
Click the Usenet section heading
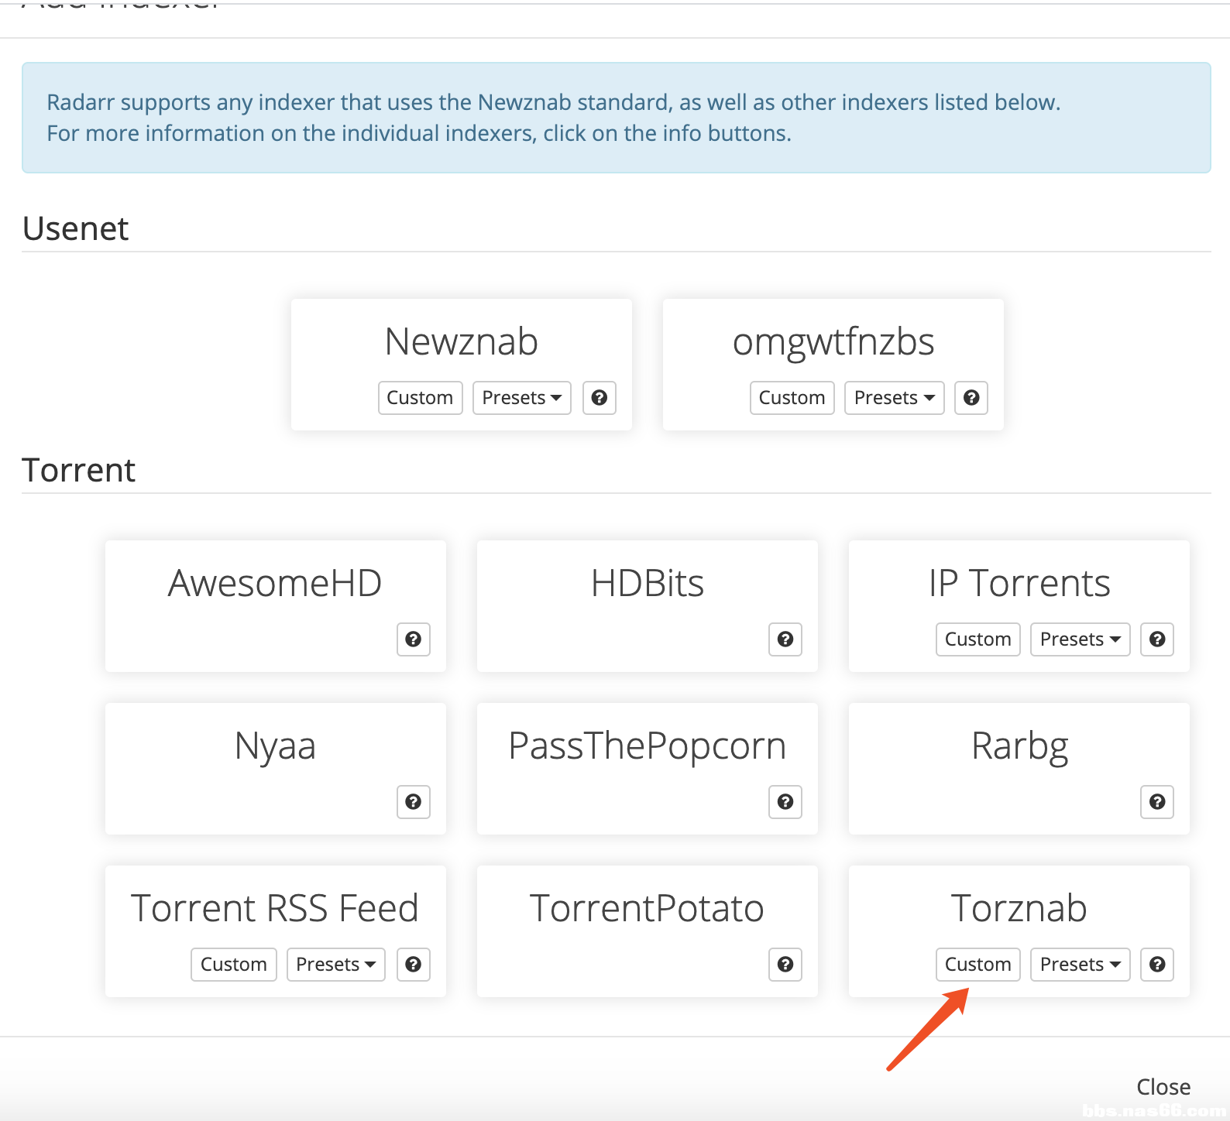(x=76, y=228)
